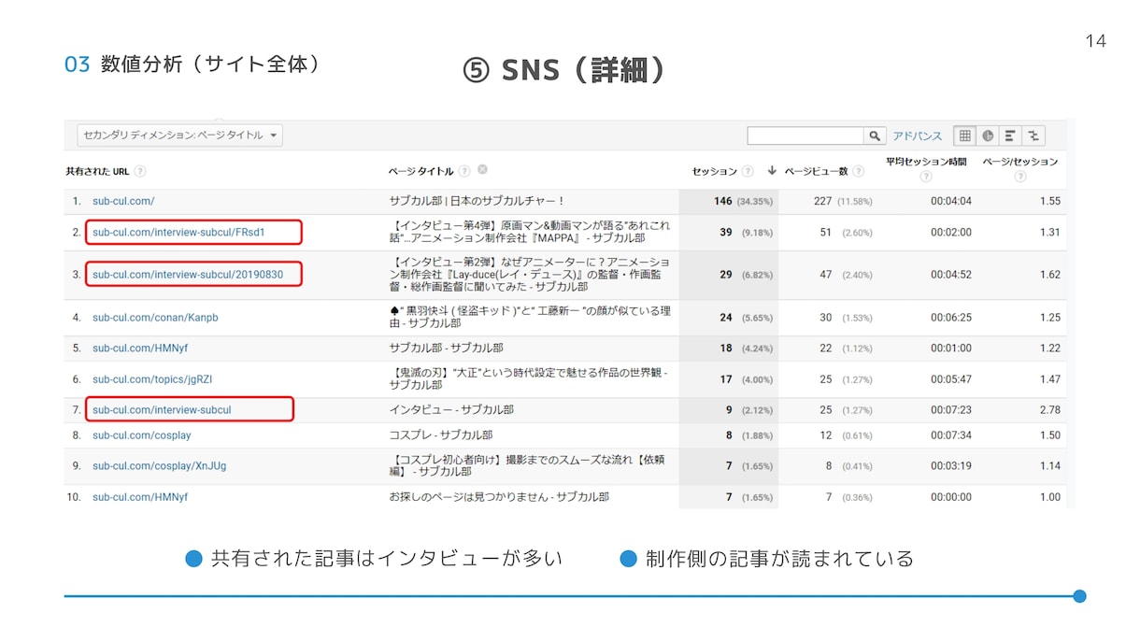Select the pageview value 227 cell

[x=822, y=201]
